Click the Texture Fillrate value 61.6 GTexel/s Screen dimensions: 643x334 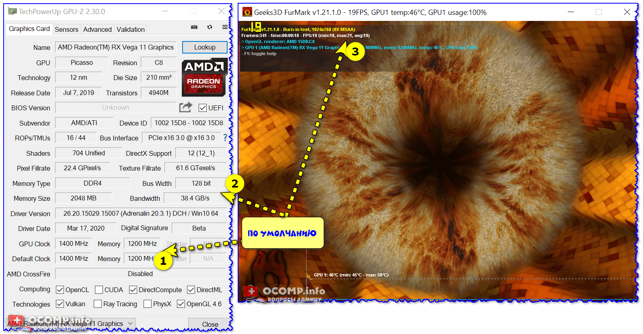[x=196, y=168]
